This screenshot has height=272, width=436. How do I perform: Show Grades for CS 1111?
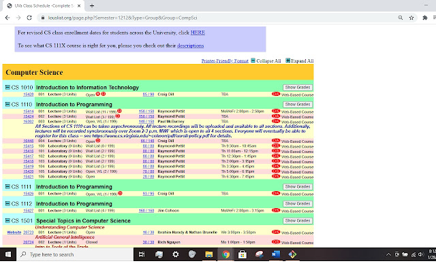pos(298,187)
